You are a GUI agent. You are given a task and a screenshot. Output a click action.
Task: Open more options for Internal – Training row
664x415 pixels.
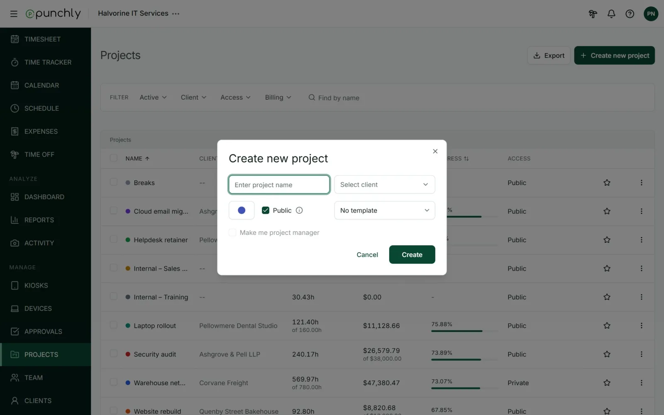(x=641, y=297)
